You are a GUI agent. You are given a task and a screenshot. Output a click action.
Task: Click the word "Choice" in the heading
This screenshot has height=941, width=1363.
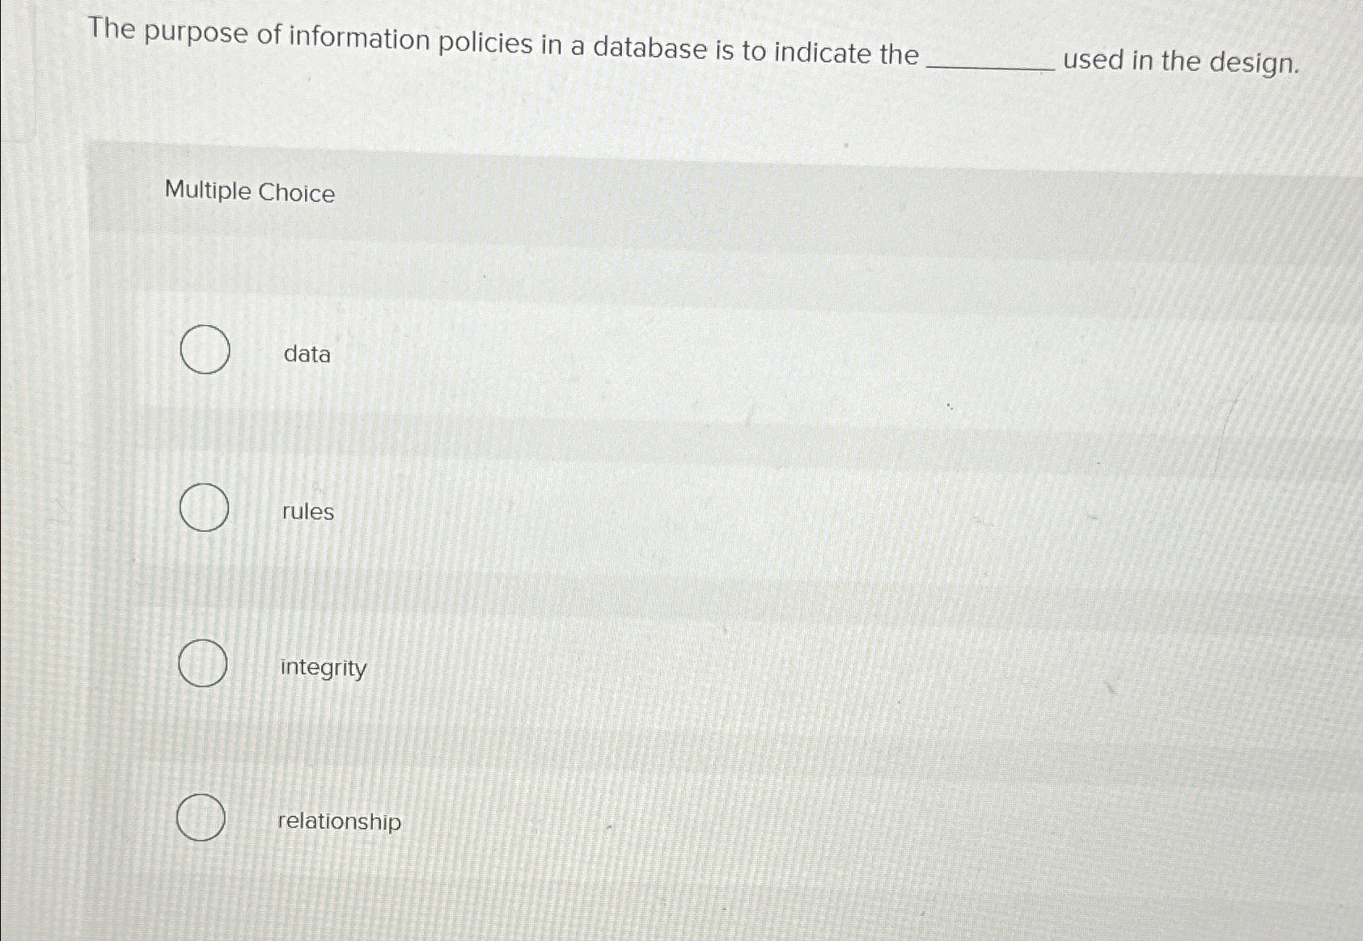(x=296, y=193)
